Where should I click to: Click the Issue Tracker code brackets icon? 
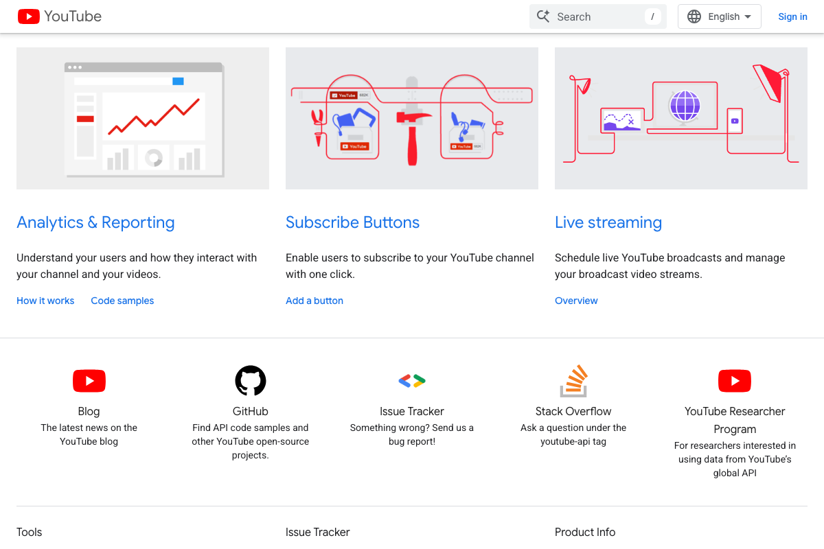point(412,381)
